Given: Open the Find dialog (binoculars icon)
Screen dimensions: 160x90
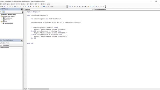Looking at the screenshot, I should 15,6.
